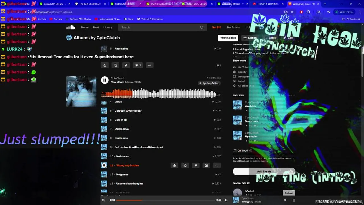This screenshot has height=205, width=364.
Task: Click the Add Events button
Action: [264, 171]
